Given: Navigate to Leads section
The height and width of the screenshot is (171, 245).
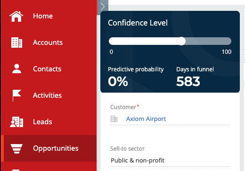Looking at the screenshot, I should [42, 122].
